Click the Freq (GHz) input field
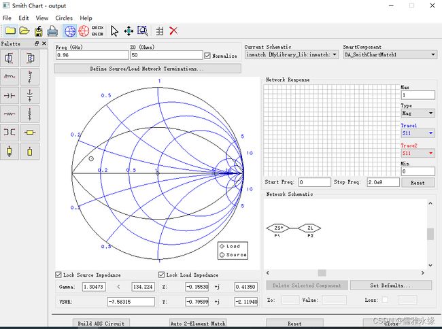The height and width of the screenshot is (329, 442). click(x=92, y=55)
